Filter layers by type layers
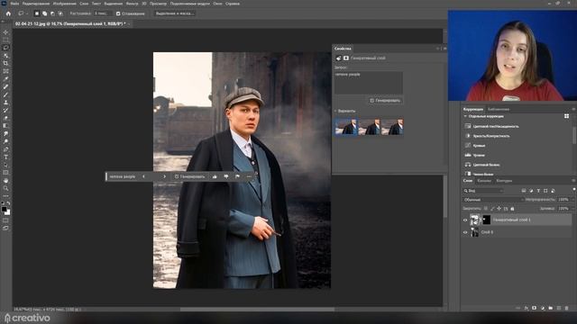 pos(538,191)
